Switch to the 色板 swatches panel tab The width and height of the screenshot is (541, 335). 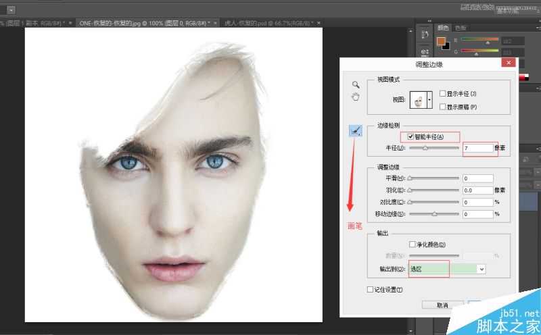click(x=461, y=28)
